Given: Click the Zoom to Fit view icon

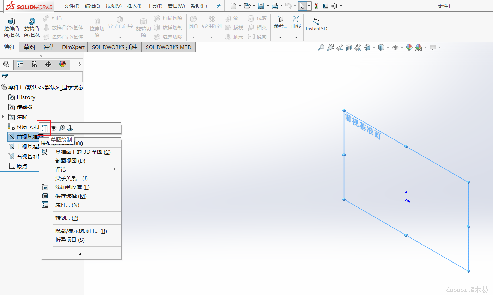Looking at the screenshot, I should pos(321,48).
